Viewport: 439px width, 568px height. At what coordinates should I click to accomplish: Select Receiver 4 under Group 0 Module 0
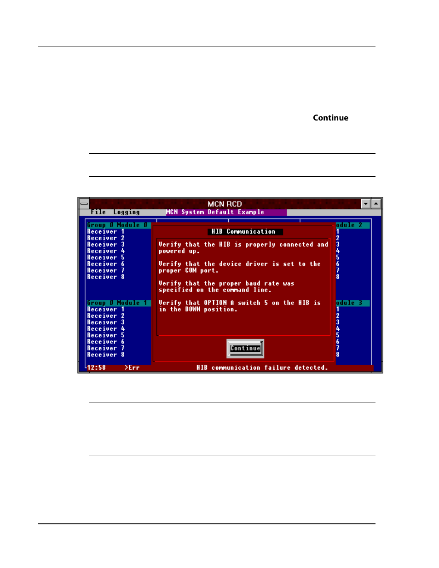[106, 251]
